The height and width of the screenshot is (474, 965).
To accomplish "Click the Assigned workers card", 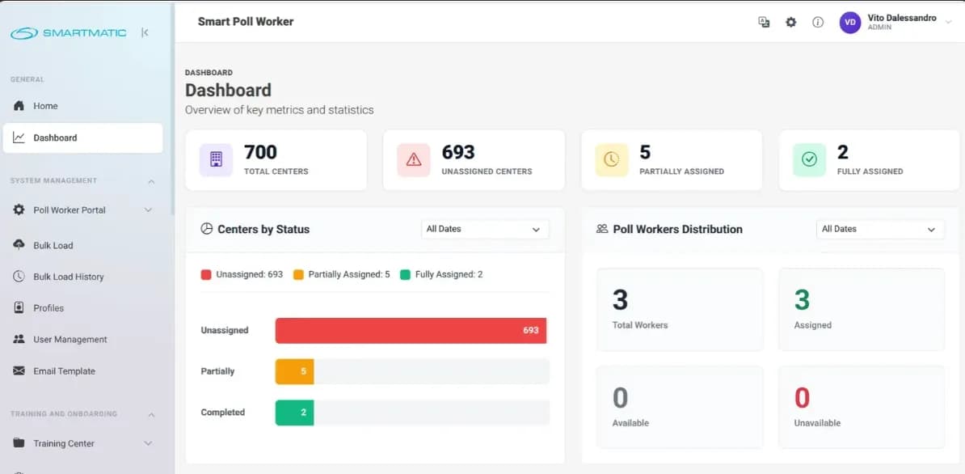I will pos(862,309).
